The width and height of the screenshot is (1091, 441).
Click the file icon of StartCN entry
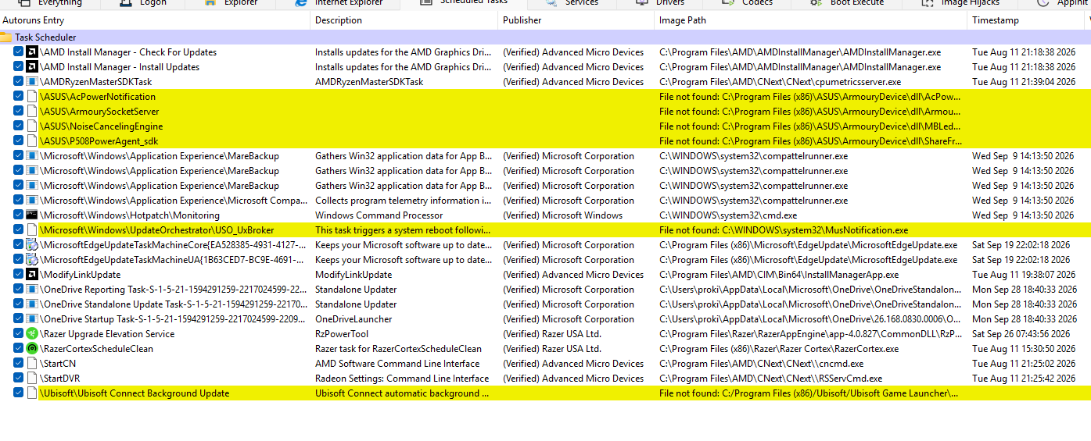click(32, 364)
